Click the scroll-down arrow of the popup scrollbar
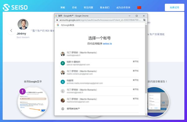Image resolution: width=187 pixels, height=122 pixels. pyautogui.click(x=146, y=114)
